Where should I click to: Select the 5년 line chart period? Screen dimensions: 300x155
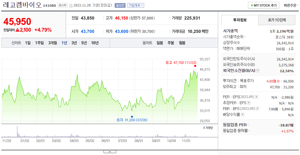coord(84,43)
